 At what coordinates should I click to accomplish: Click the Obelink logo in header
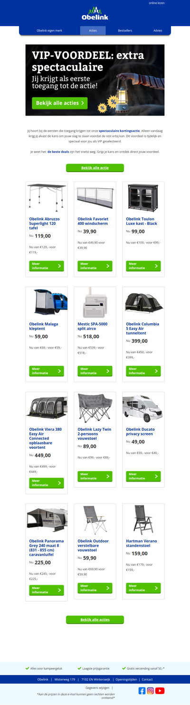(x=95, y=14)
